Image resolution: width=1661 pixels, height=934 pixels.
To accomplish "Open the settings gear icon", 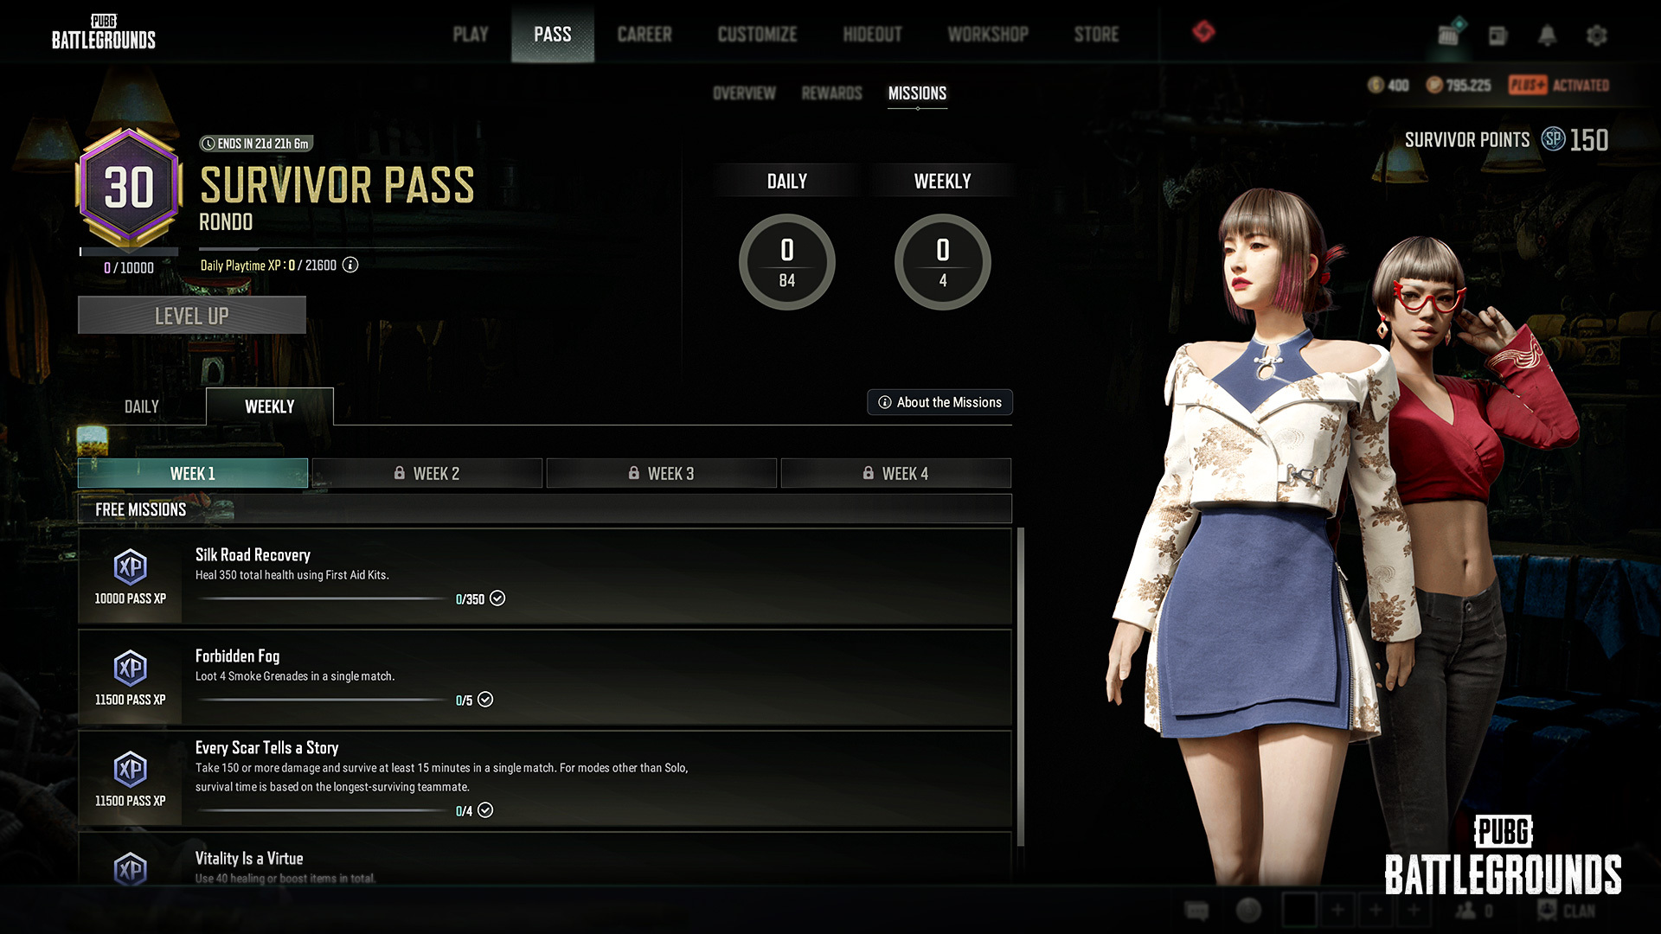I will pyautogui.click(x=1596, y=35).
